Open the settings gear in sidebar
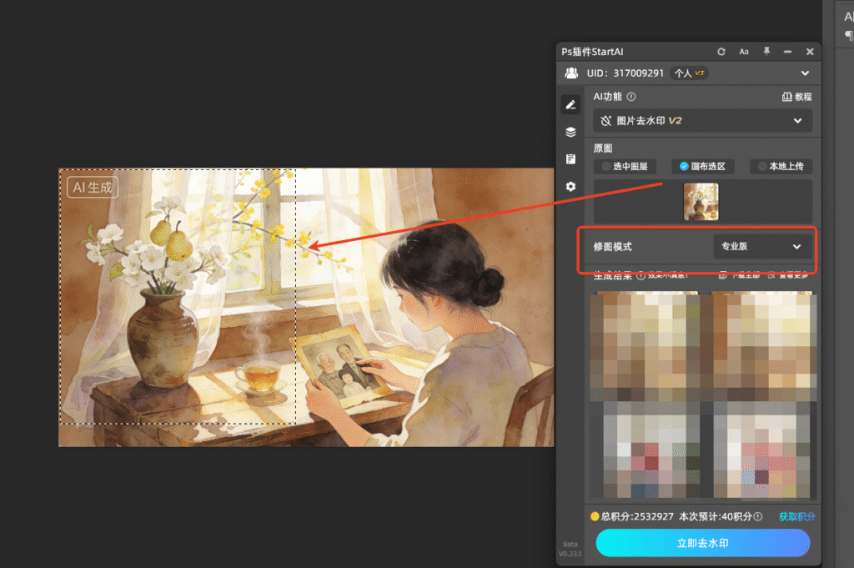 pos(570,187)
